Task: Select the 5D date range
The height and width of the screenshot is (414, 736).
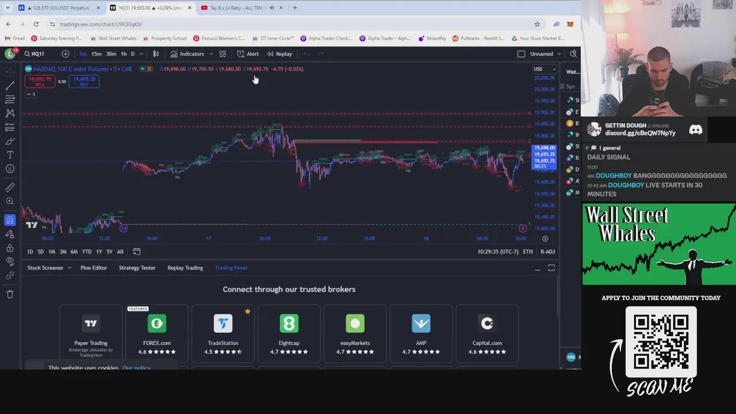Action: (40, 251)
